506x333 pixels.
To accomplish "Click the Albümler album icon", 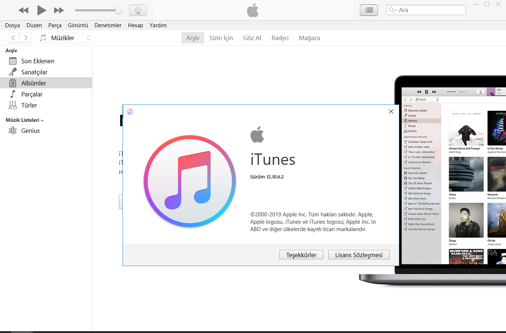I will [x=13, y=83].
